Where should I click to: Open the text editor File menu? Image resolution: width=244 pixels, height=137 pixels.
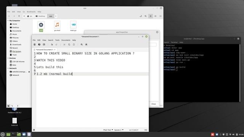(34, 40)
